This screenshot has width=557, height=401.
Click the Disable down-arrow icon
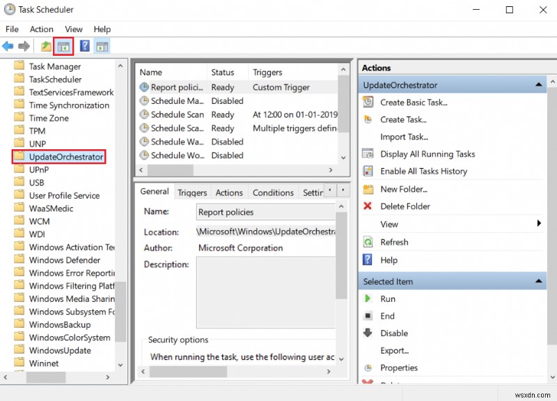coord(368,333)
